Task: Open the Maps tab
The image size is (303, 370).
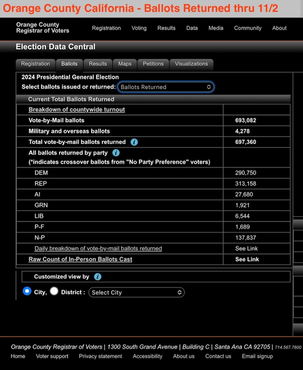Action: (x=125, y=64)
